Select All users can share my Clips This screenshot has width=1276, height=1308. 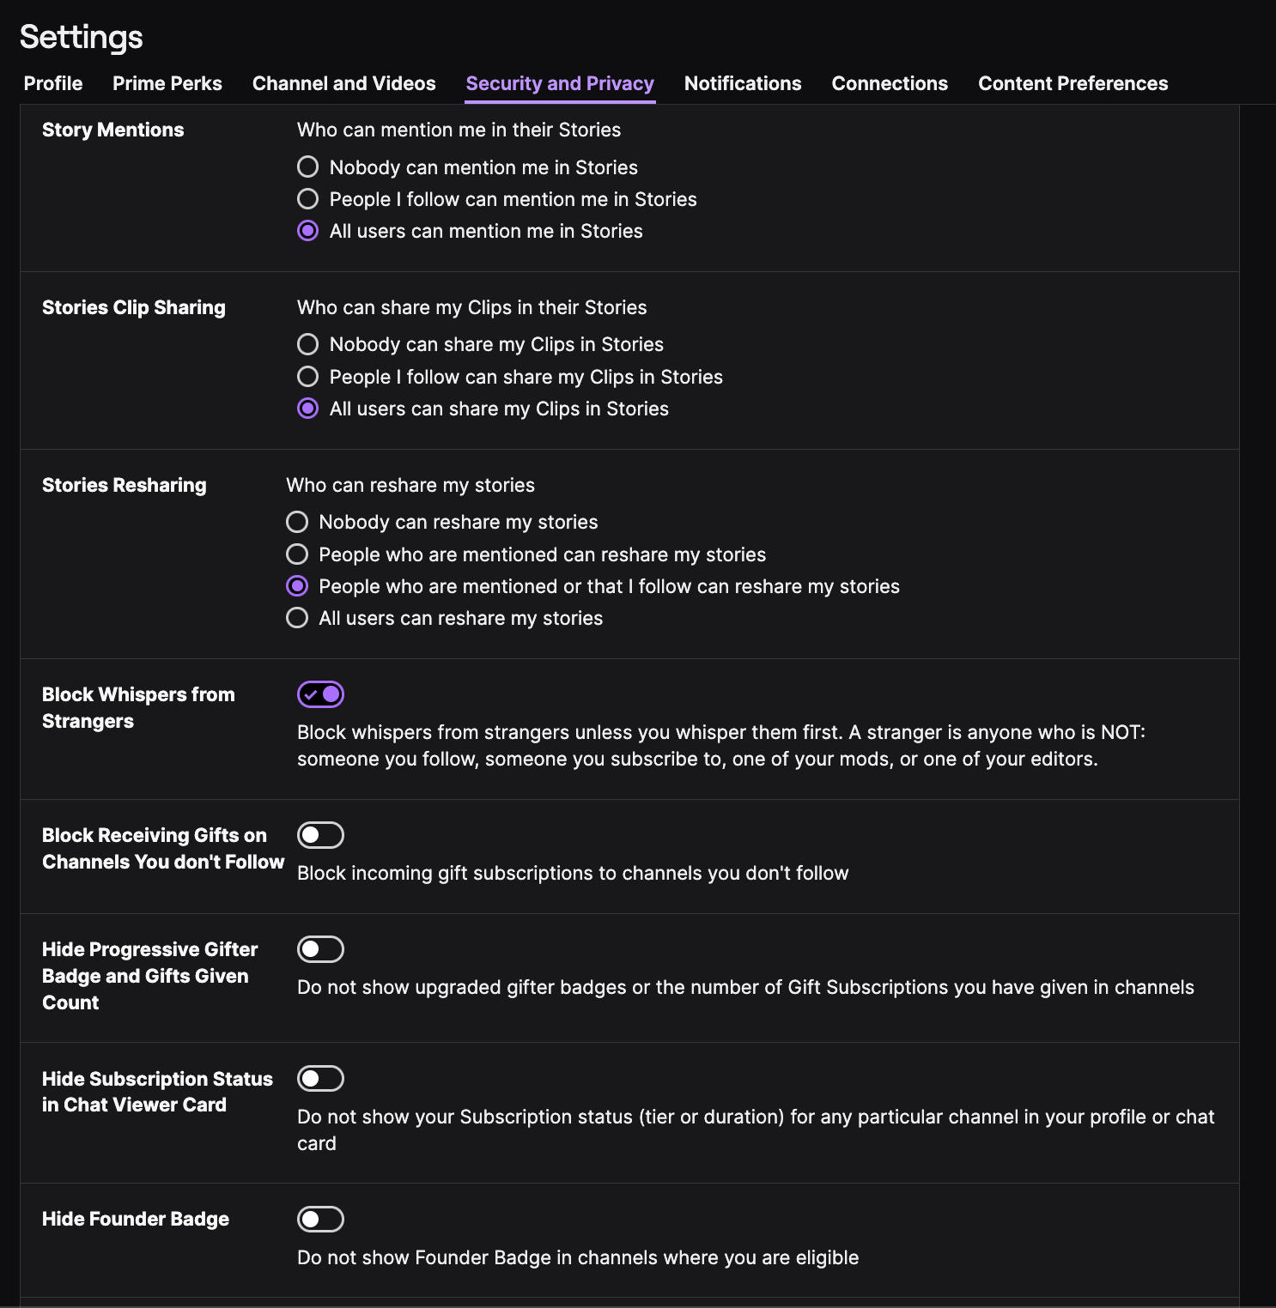[307, 409]
